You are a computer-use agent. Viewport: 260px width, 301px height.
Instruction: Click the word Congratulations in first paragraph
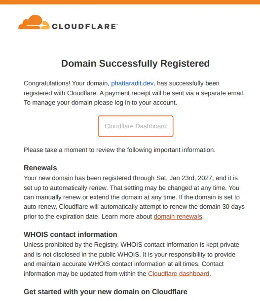[47, 83]
